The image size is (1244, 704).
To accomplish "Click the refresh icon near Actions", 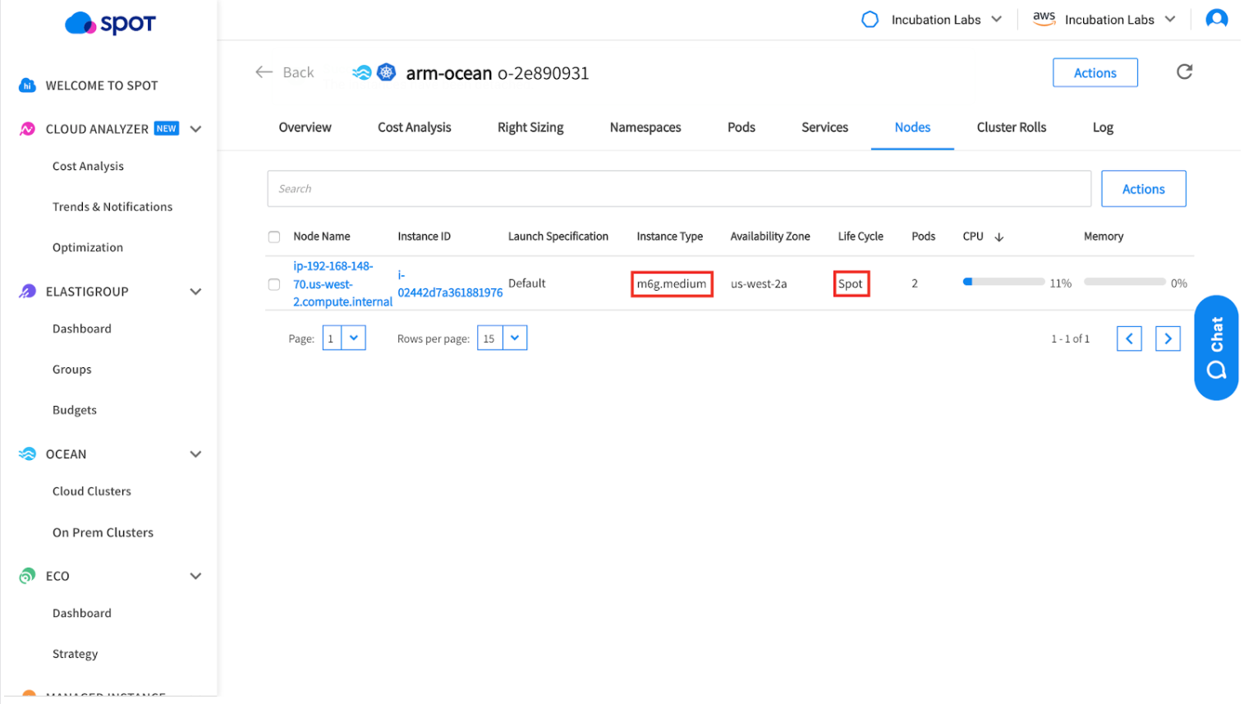I will point(1183,72).
